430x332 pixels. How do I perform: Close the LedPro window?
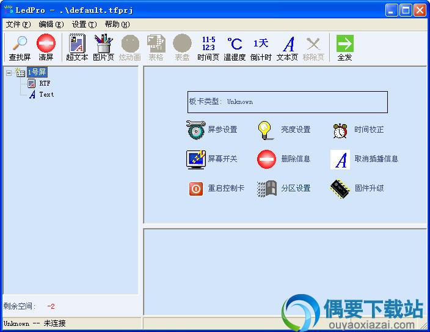420,10
